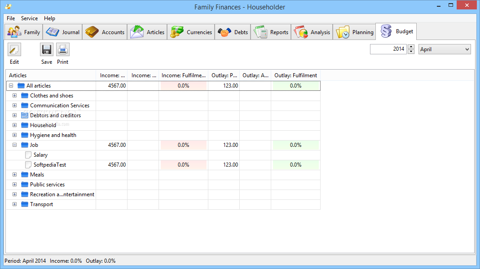Expand the Household node
The height and width of the screenshot is (269, 480).
[x=14, y=125]
